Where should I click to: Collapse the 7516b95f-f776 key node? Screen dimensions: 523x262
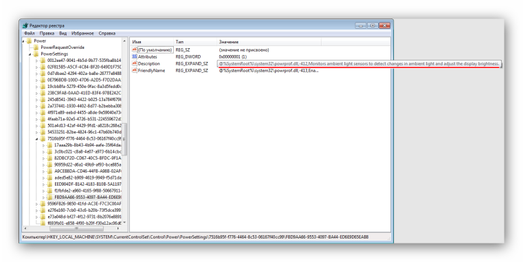37,139
